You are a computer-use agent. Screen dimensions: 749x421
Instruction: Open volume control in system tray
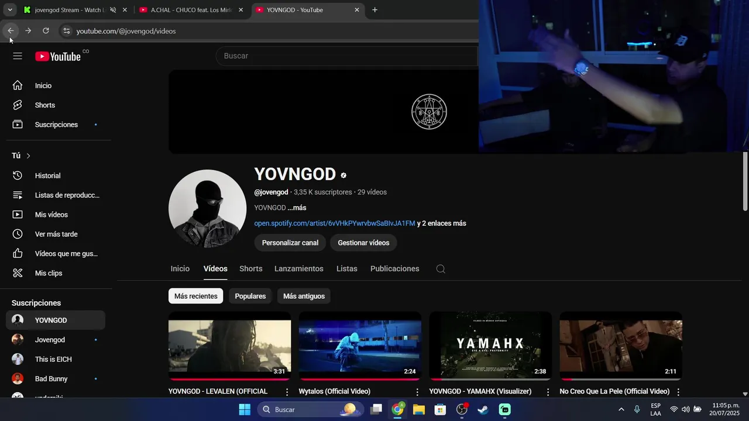[x=685, y=409]
